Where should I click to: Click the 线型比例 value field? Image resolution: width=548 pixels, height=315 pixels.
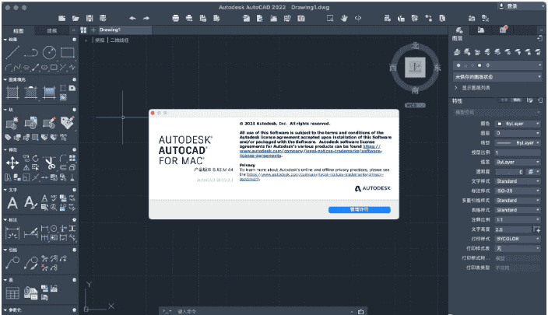coord(518,152)
